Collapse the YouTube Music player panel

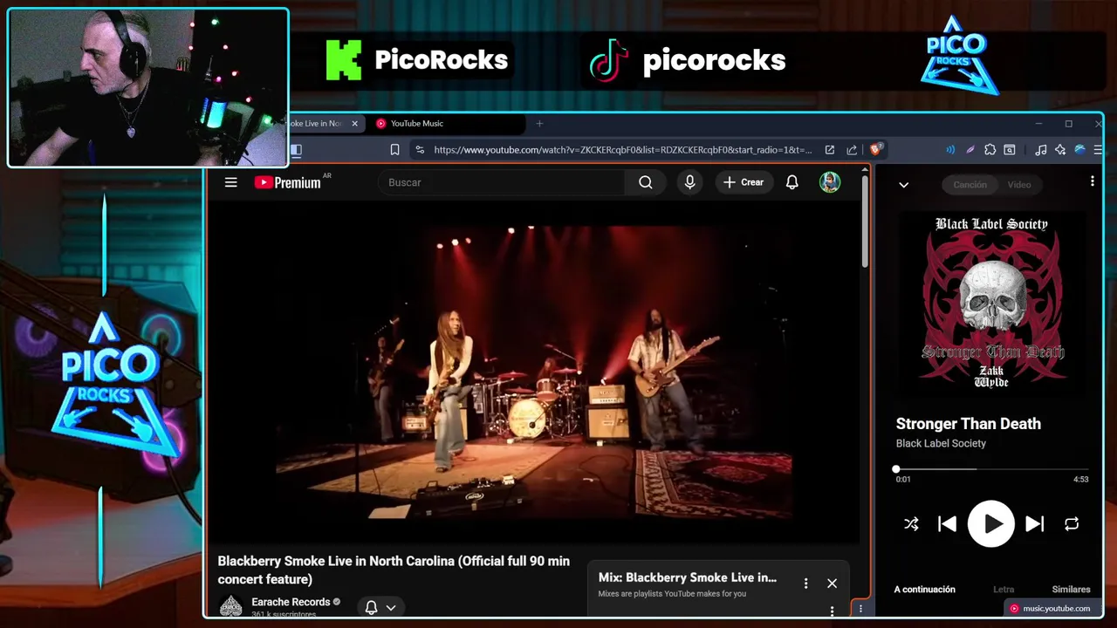[903, 185]
